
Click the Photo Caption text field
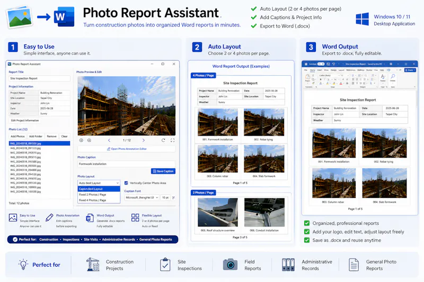point(126,164)
